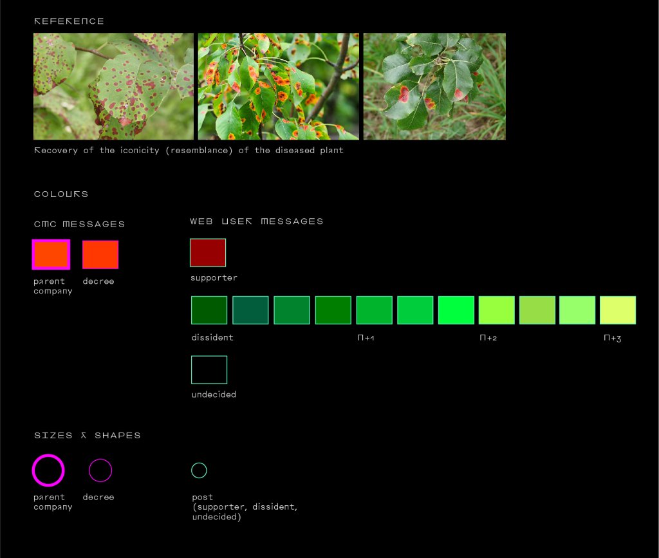659x558 pixels.
Task: Select the second teal-green dissident swatch
Action: coord(250,310)
